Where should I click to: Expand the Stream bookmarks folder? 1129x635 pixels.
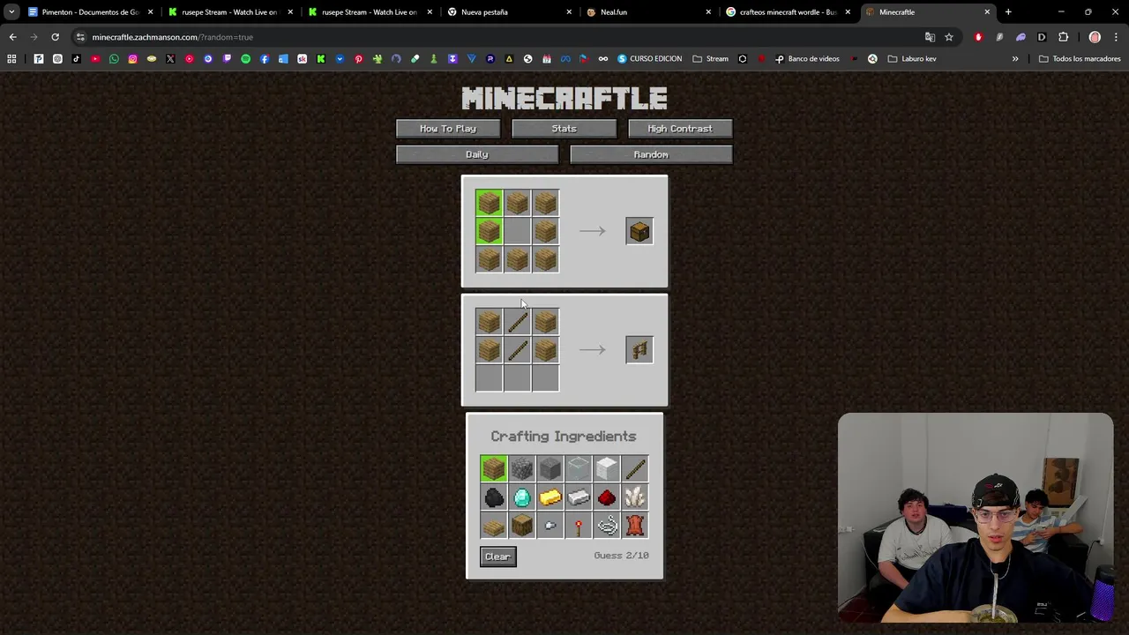[x=711, y=59]
